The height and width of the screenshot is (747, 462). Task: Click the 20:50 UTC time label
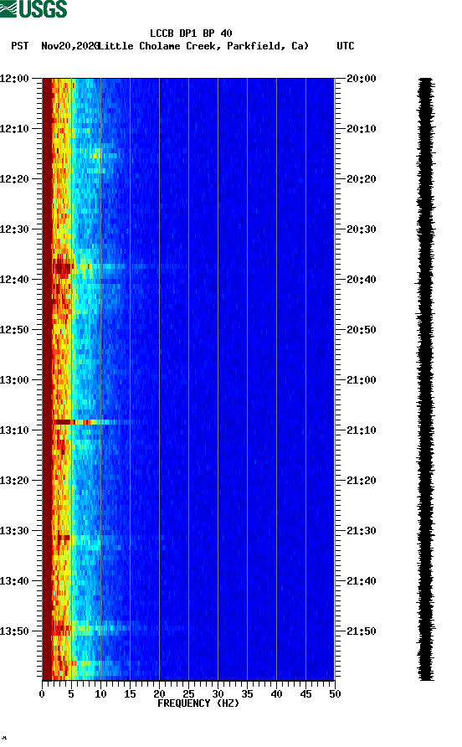click(362, 330)
